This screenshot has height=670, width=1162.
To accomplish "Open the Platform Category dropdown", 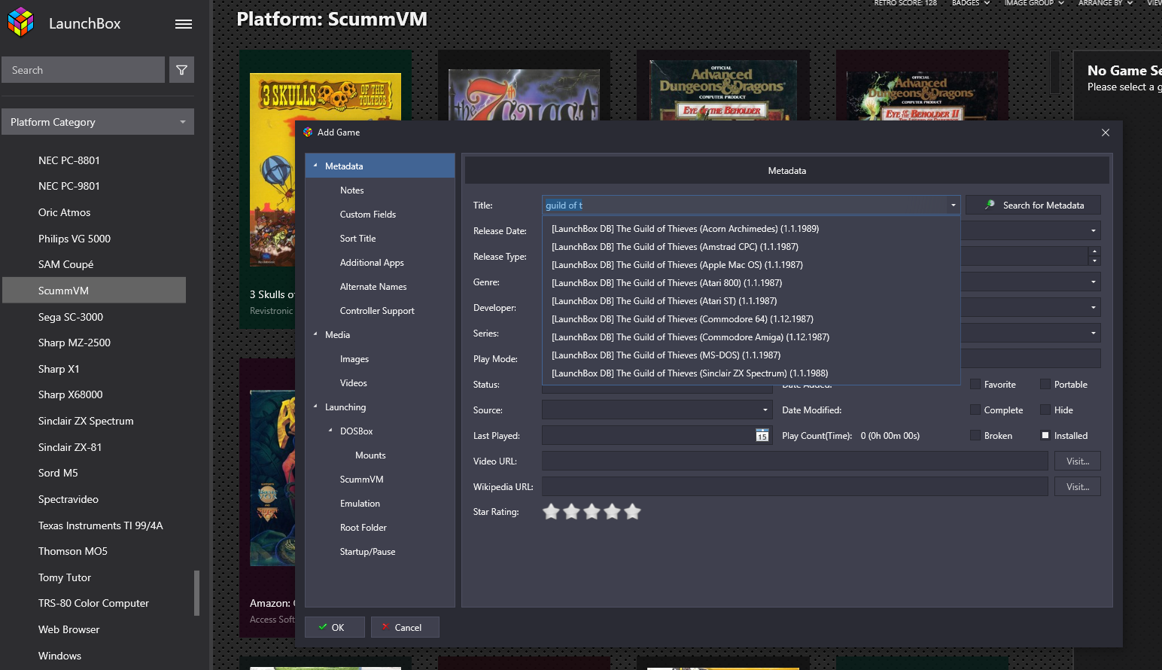I will [x=98, y=122].
